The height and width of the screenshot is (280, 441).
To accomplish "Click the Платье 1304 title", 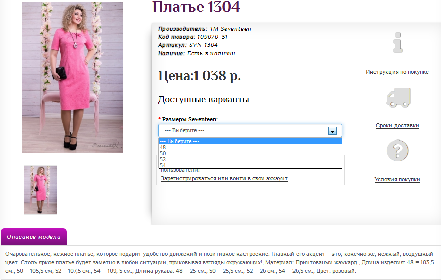I will point(196,7).
